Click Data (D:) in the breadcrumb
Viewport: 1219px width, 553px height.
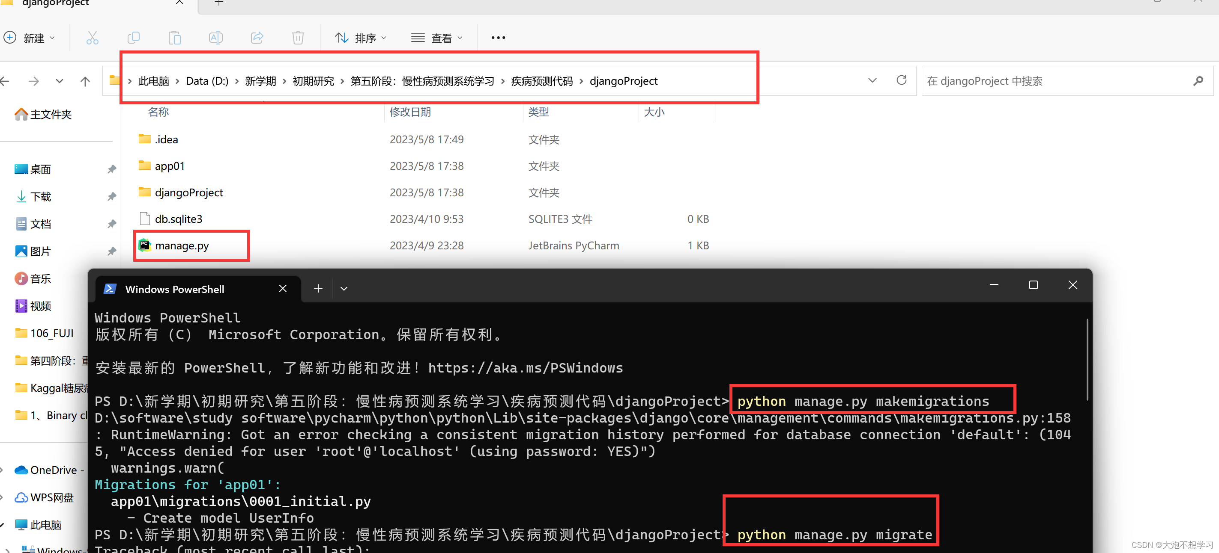pos(207,81)
